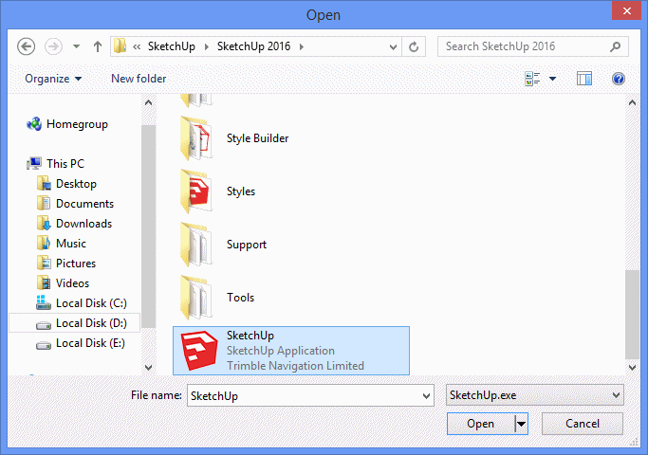Change the view with the view icon

pos(532,79)
